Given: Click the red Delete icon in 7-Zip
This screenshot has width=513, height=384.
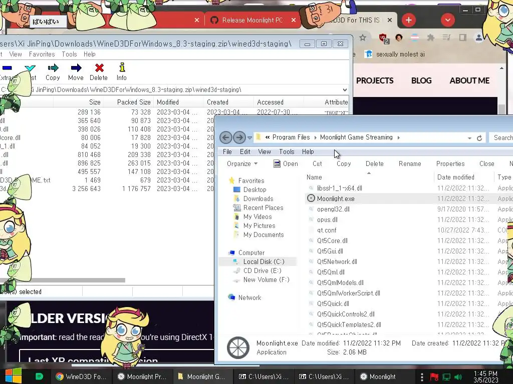Looking at the screenshot, I should (x=99, y=68).
